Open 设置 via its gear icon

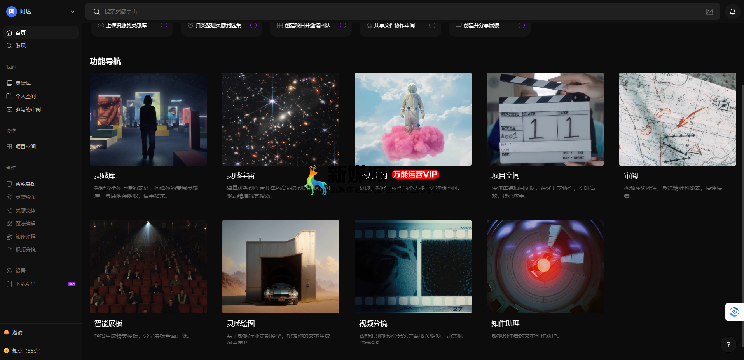[x=9, y=271]
